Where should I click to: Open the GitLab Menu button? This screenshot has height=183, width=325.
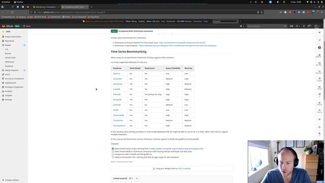(x=27, y=26)
